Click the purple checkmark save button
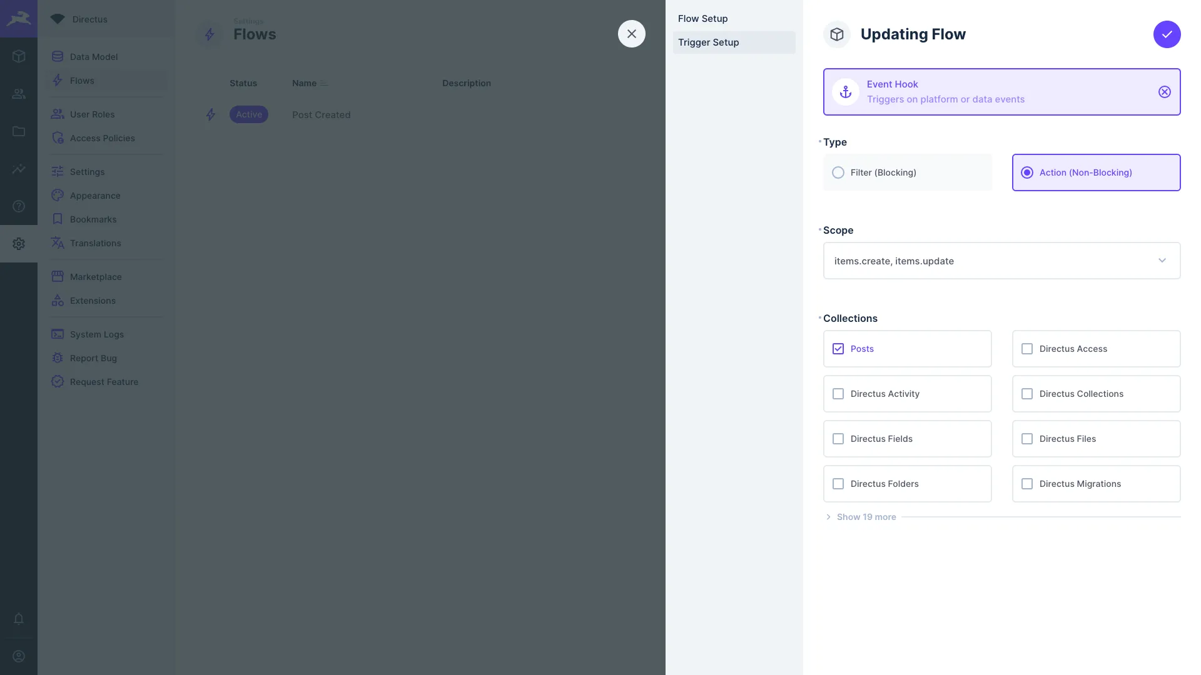This screenshot has height=675, width=1201. [1167, 34]
